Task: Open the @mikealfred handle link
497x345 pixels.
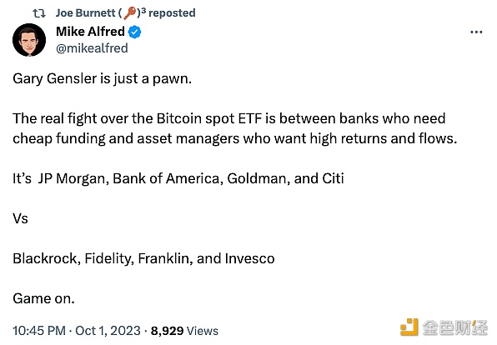Action: tap(92, 48)
